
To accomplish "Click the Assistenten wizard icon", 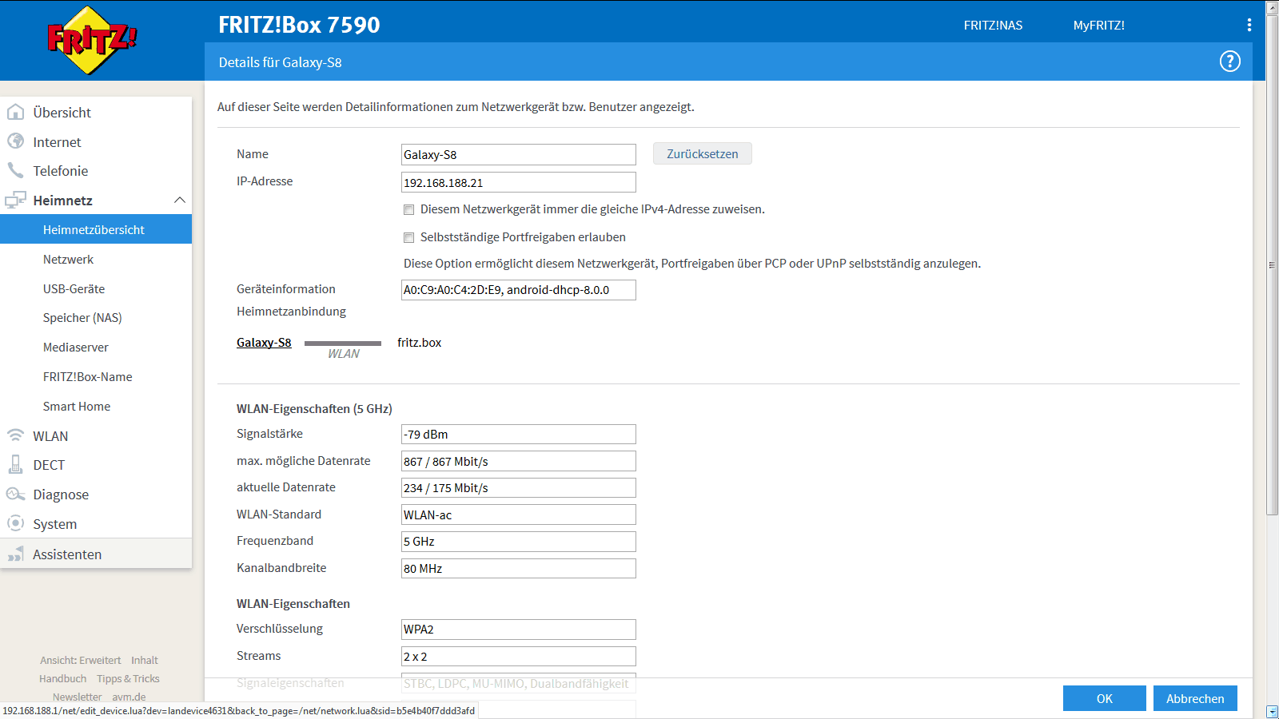I will click(15, 554).
